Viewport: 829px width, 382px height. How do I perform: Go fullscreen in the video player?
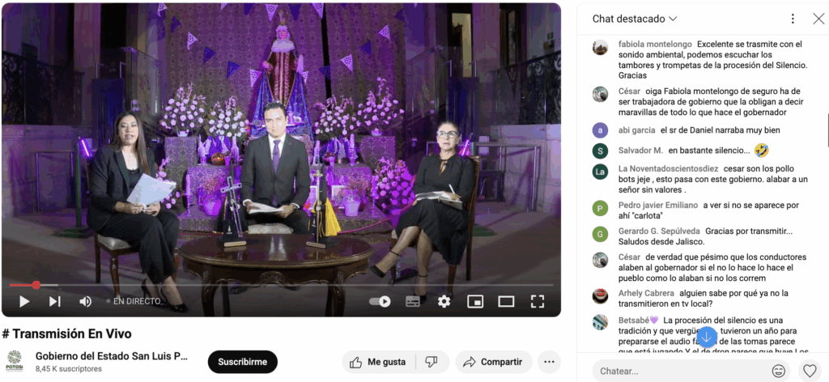tap(538, 301)
